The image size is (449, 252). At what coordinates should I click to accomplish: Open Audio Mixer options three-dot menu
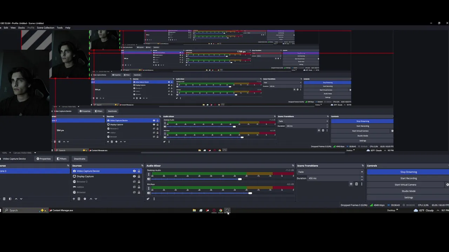[x=154, y=199]
